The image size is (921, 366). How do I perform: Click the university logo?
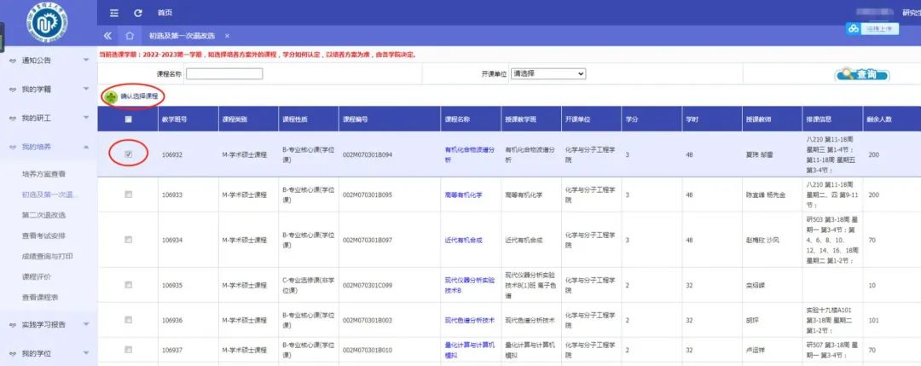pyautogui.click(x=47, y=23)
